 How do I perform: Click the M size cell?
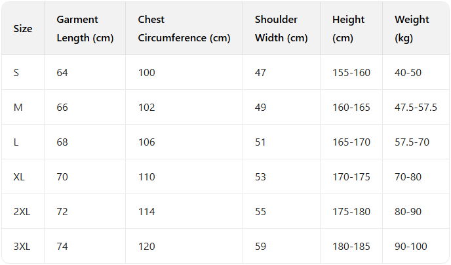tap(18, 108)
